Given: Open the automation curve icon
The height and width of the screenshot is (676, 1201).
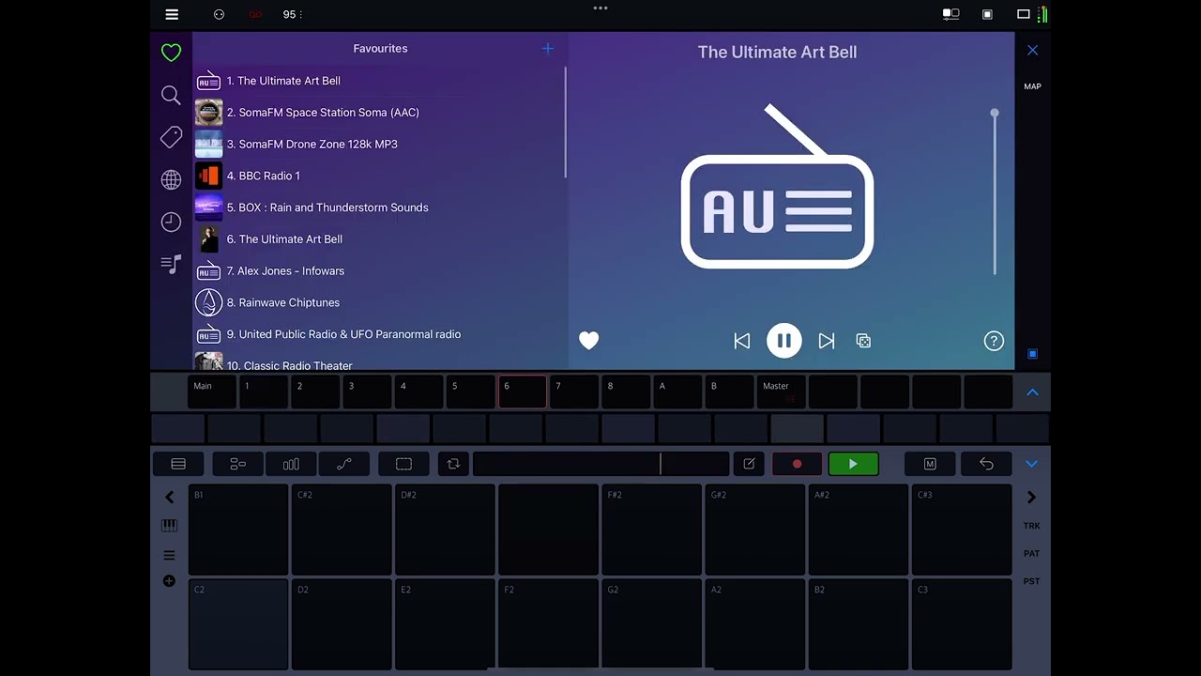Looking at the screenshot, I should point(344,464).
